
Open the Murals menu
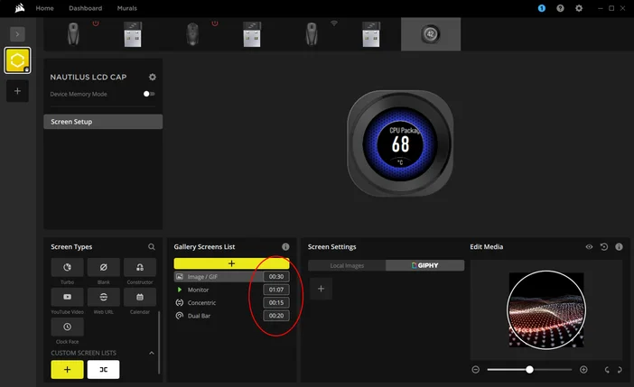(127, 8)
